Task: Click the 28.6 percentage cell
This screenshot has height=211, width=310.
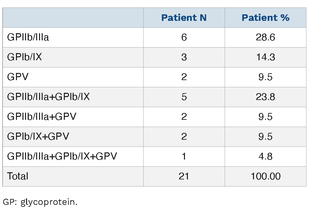Action: (265, 37)
